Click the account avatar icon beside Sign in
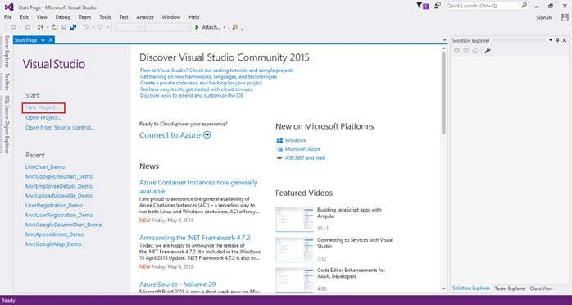The height and width of the screenshot is (305, 572). [x=565, y=17]
